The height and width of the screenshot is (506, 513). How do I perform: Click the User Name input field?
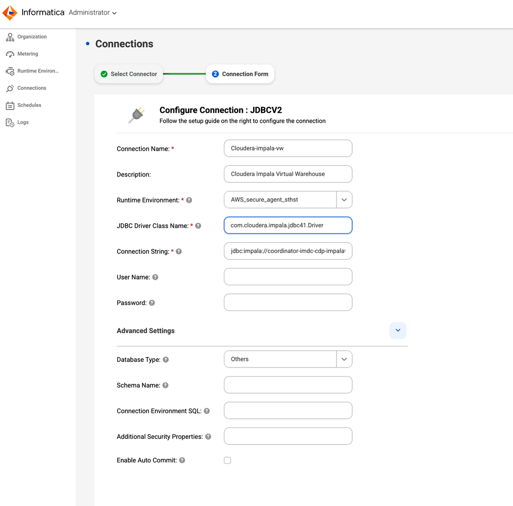point(288,277)
